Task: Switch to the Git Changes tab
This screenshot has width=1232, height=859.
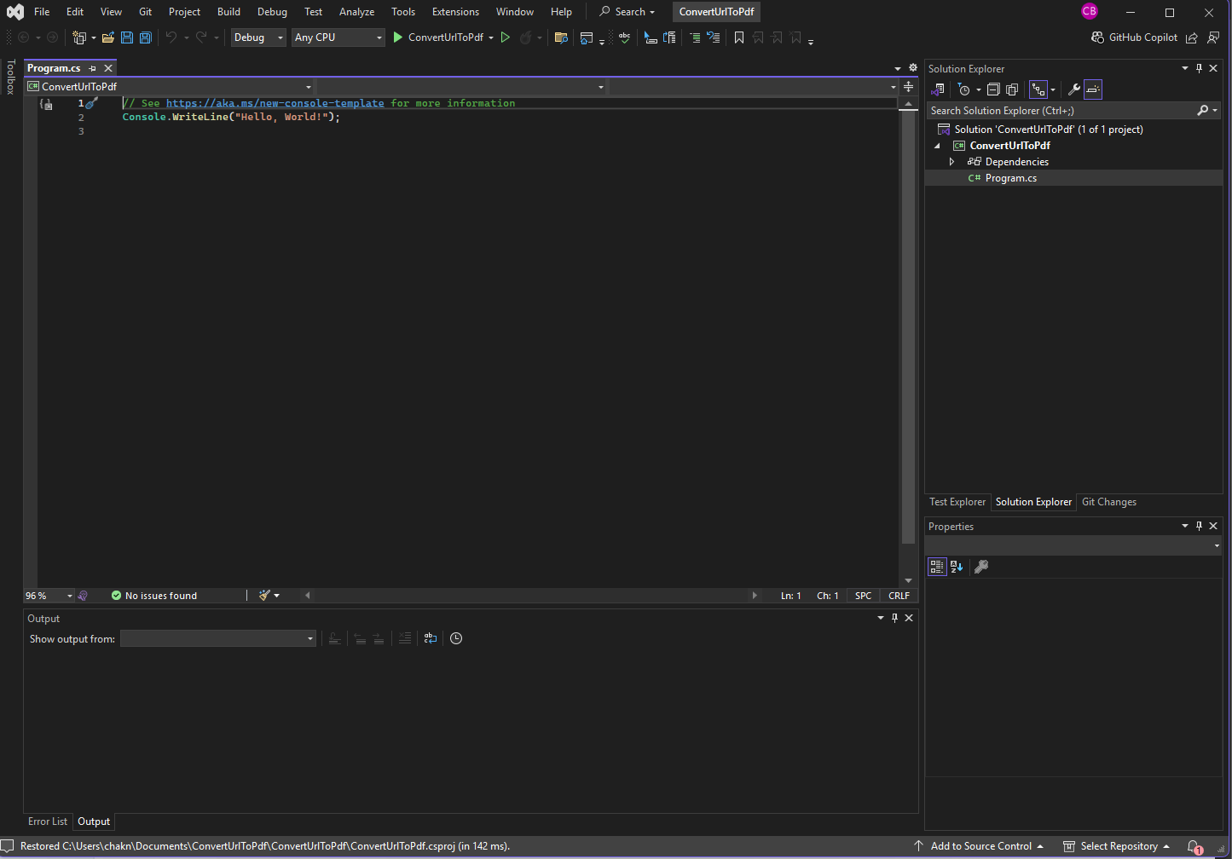Action: pos(1108,502)
